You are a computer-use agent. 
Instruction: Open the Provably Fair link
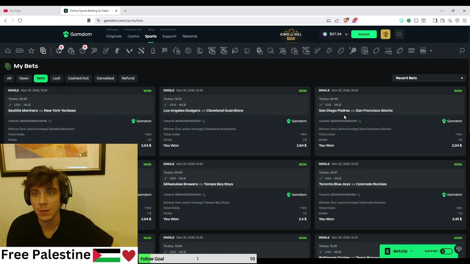(133, 29)
